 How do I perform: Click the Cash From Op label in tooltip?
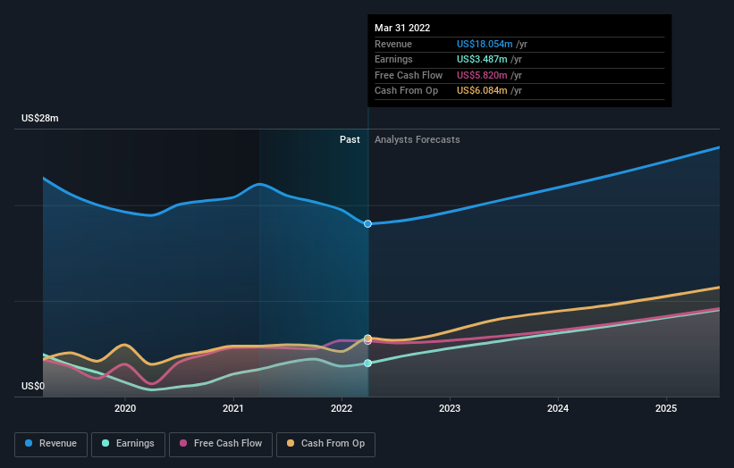click(406, 91)
